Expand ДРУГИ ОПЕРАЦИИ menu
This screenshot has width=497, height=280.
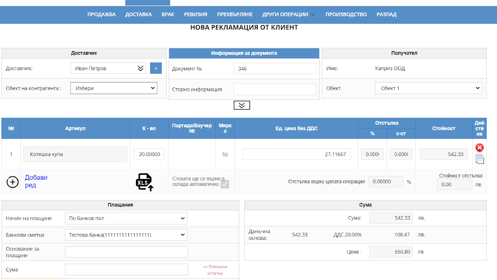pos(288,14)
